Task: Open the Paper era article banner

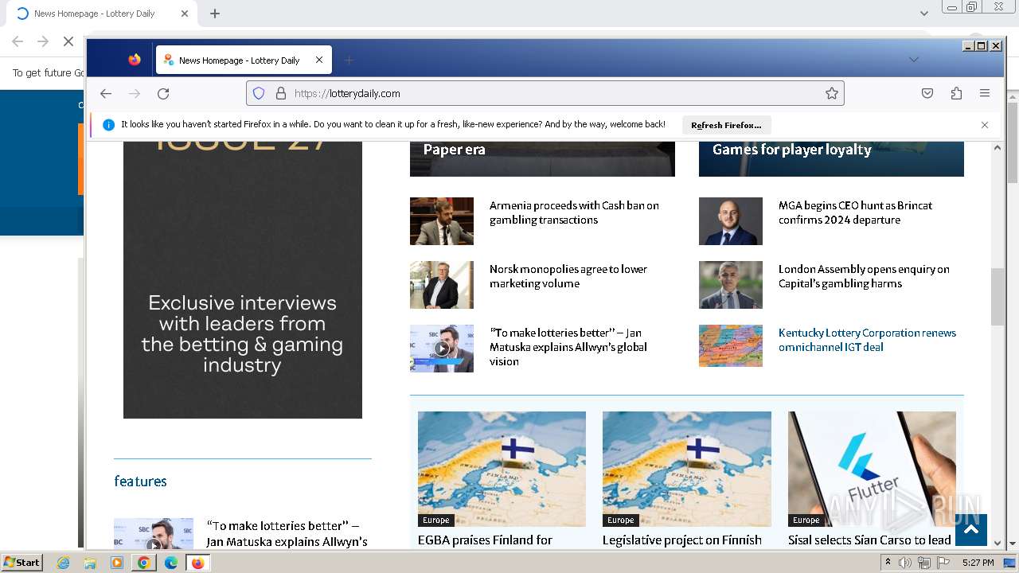Action: [x=542, y=158]
